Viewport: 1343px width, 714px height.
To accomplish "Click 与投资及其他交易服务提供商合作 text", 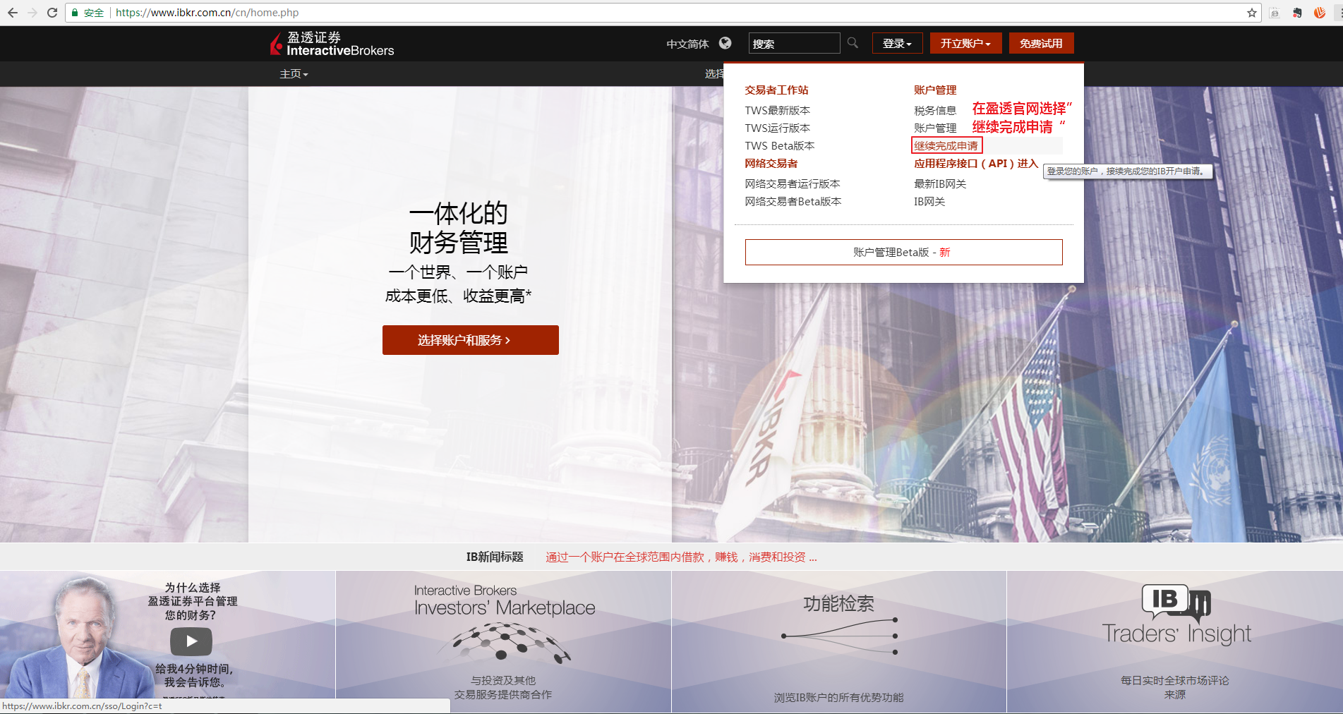I will [503, 687].
